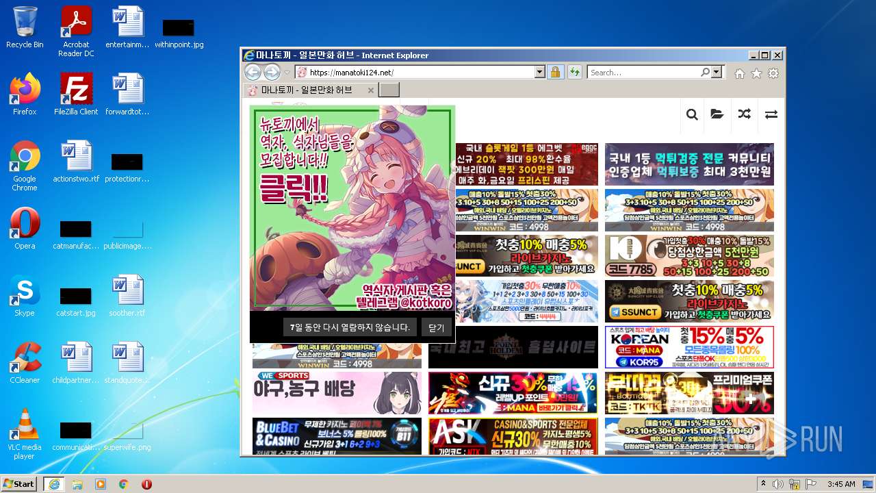Click the volume speaker tray icon
This screenshot has width=876, height=493.
click(778, 484)
